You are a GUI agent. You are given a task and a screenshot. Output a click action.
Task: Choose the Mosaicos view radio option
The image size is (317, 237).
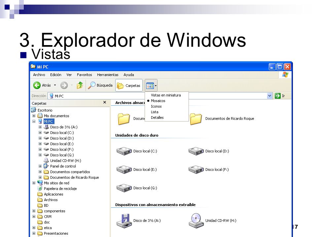coord(158,101)
